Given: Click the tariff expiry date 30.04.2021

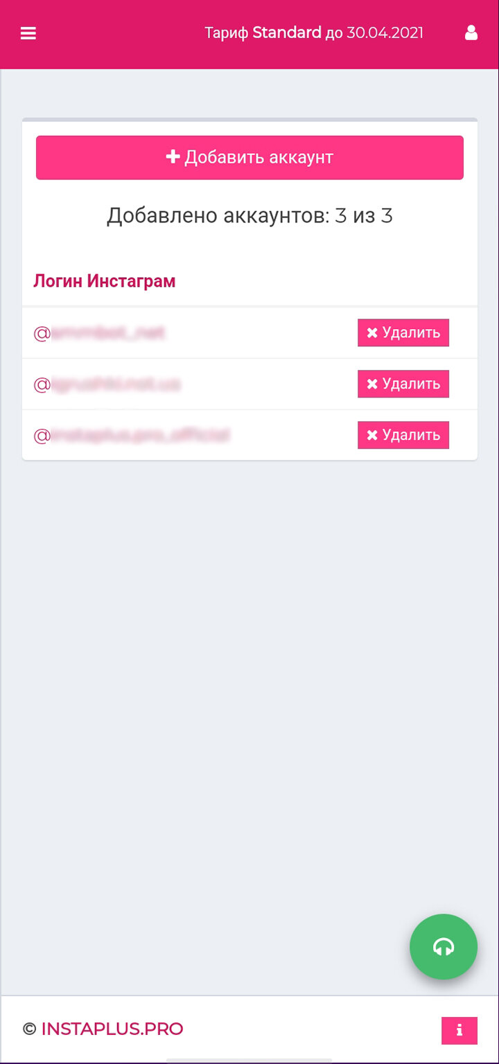Looking at the screenshot, I should pos(385,33).
